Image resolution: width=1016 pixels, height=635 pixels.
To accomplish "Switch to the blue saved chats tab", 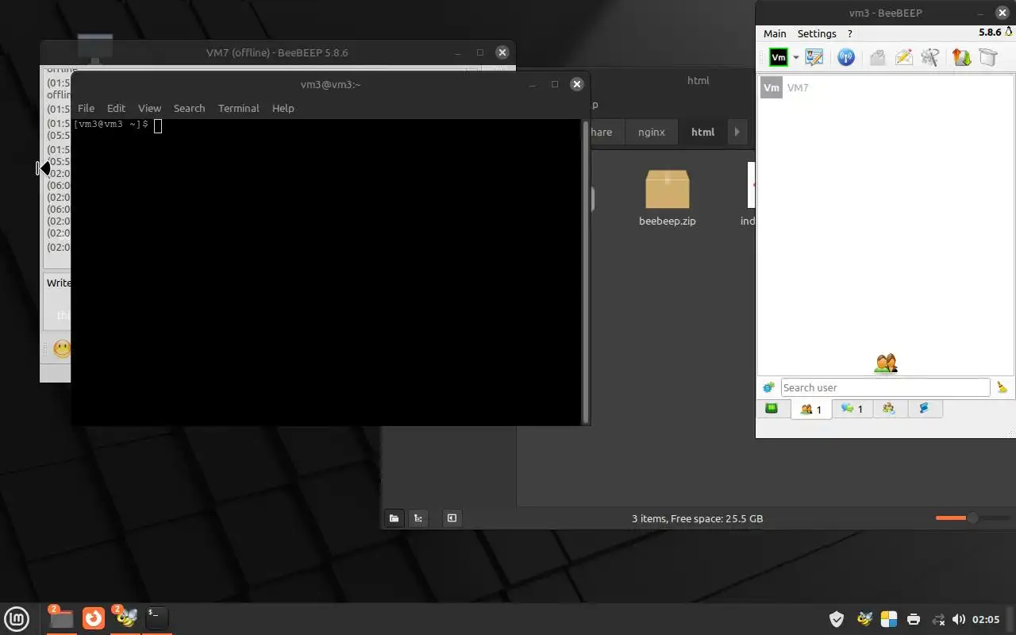I will (x=924, y=409).
